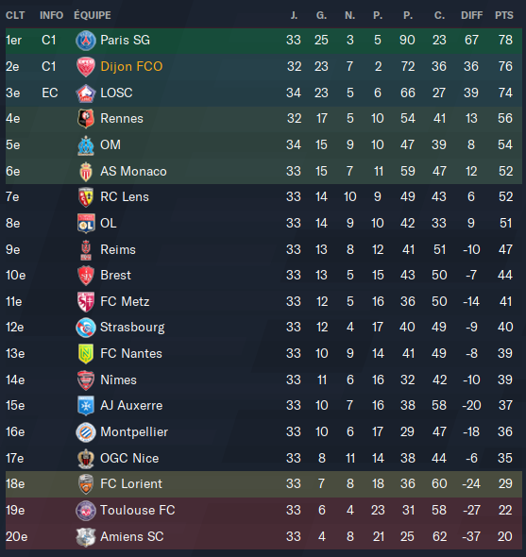Open the RC Lens badge
This screenshot has width=526, height=557.
[x=86, y=197]
